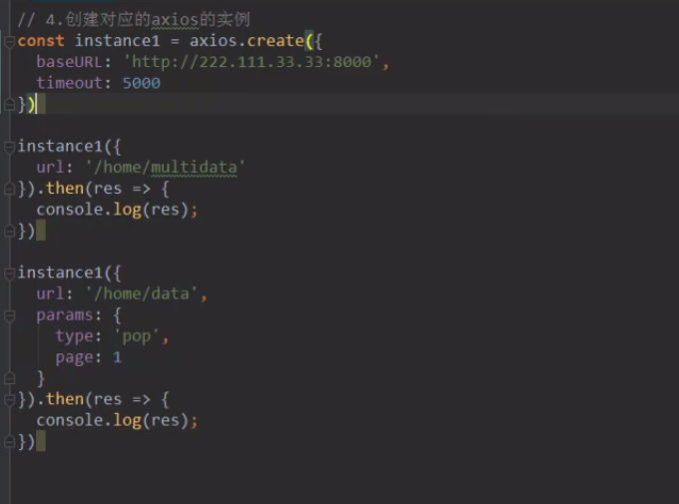The image size is (679, 504).
Task: Click 'log' in the first console.log call
Action: pyautogui.click(x=128, y=210)
